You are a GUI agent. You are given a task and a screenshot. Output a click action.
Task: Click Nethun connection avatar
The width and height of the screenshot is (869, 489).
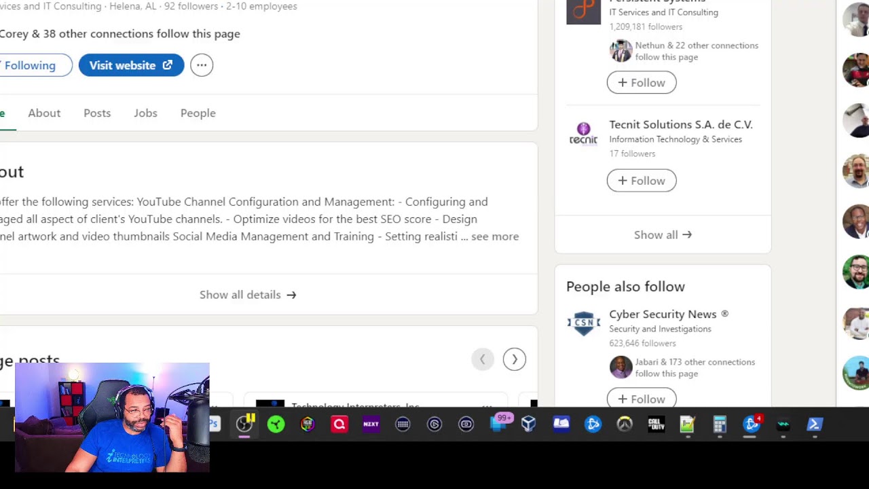[621, 51]
